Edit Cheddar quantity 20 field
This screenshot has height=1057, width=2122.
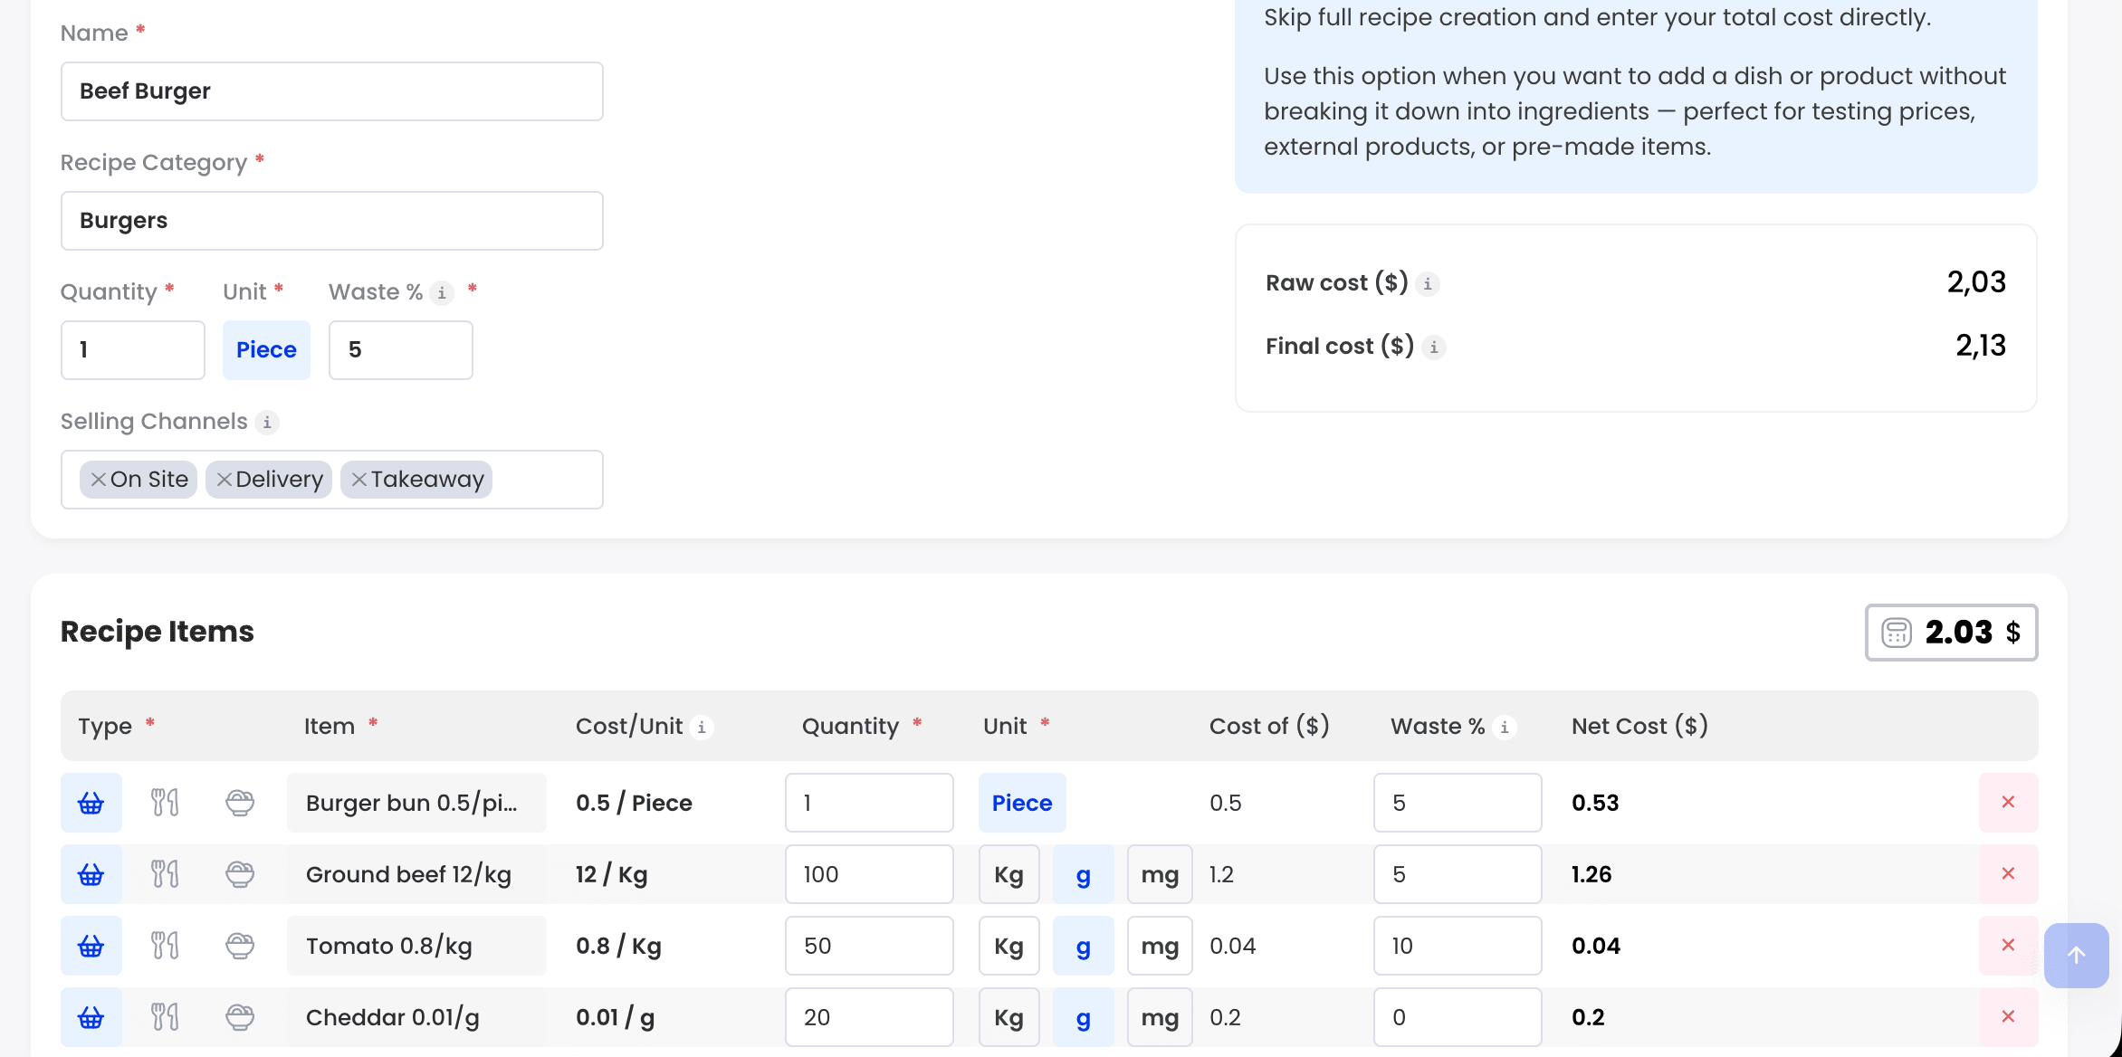tap(869, 1017)
